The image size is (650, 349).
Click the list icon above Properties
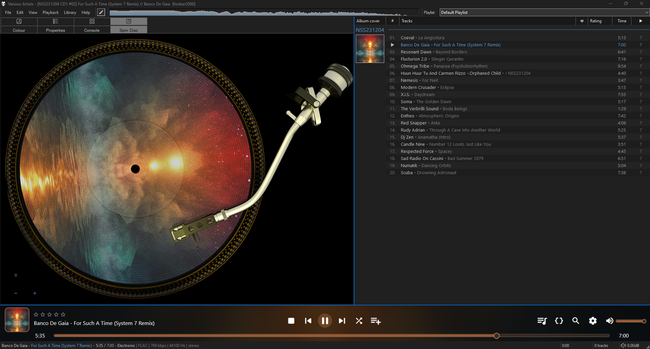pos(55,21)
